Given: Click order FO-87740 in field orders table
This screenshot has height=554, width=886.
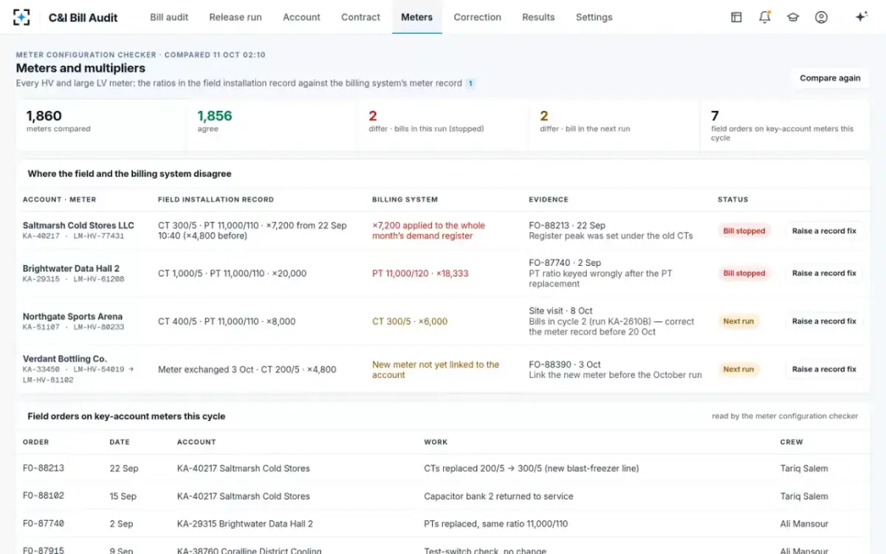Looking at the screenshot, I should click(44, 524).
